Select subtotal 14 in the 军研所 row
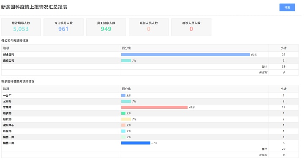 pos(283,107)
